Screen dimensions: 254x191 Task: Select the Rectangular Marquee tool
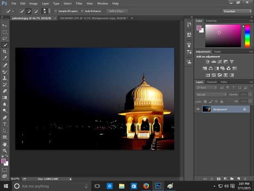pyautogui.click(x=5, y=32)
